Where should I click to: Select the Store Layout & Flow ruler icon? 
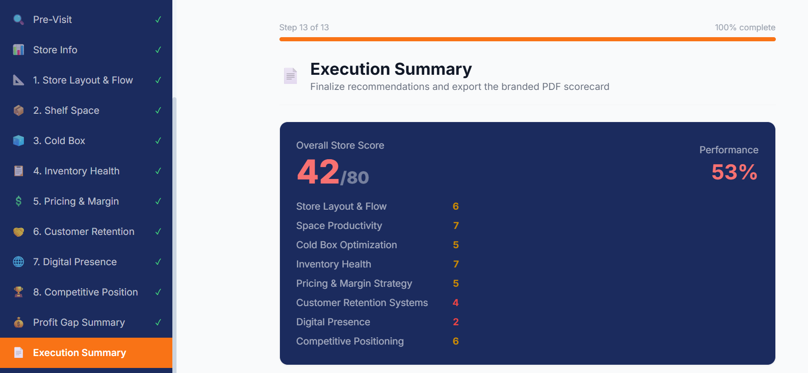click(x=18, y=80)
